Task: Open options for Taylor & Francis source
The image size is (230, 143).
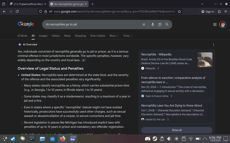Action: click(x=171, y=96)
